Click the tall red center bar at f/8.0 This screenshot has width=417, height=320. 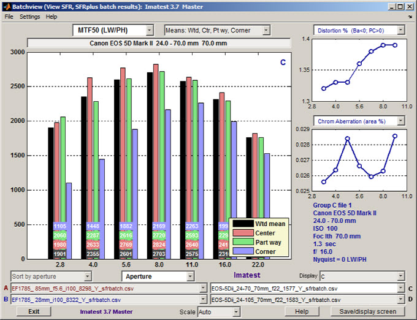[x=156, y=162]
